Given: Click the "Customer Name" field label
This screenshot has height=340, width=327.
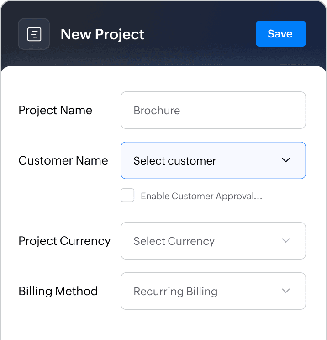Looking at the screenshot, I should point(63,160).
